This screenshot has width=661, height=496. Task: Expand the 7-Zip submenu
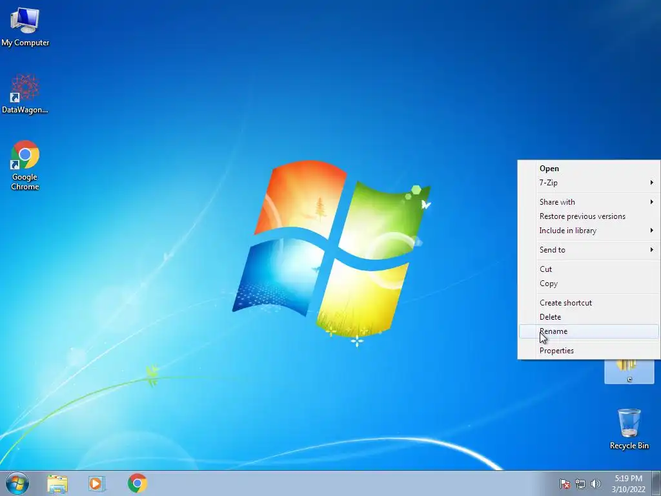[x=589, y=183]
